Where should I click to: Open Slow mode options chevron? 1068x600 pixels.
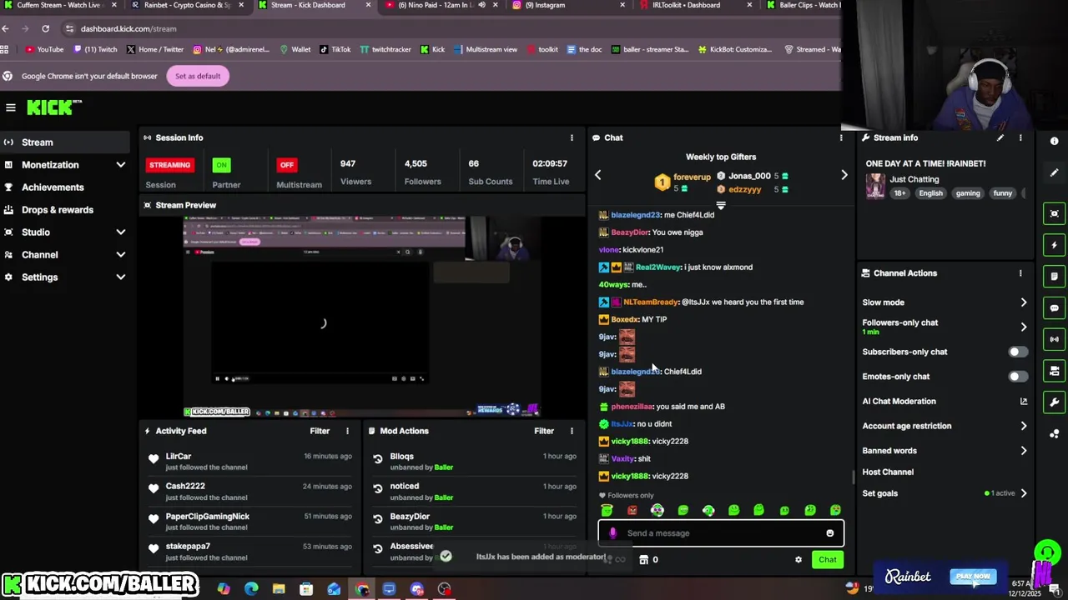(x=1024, y=302)
